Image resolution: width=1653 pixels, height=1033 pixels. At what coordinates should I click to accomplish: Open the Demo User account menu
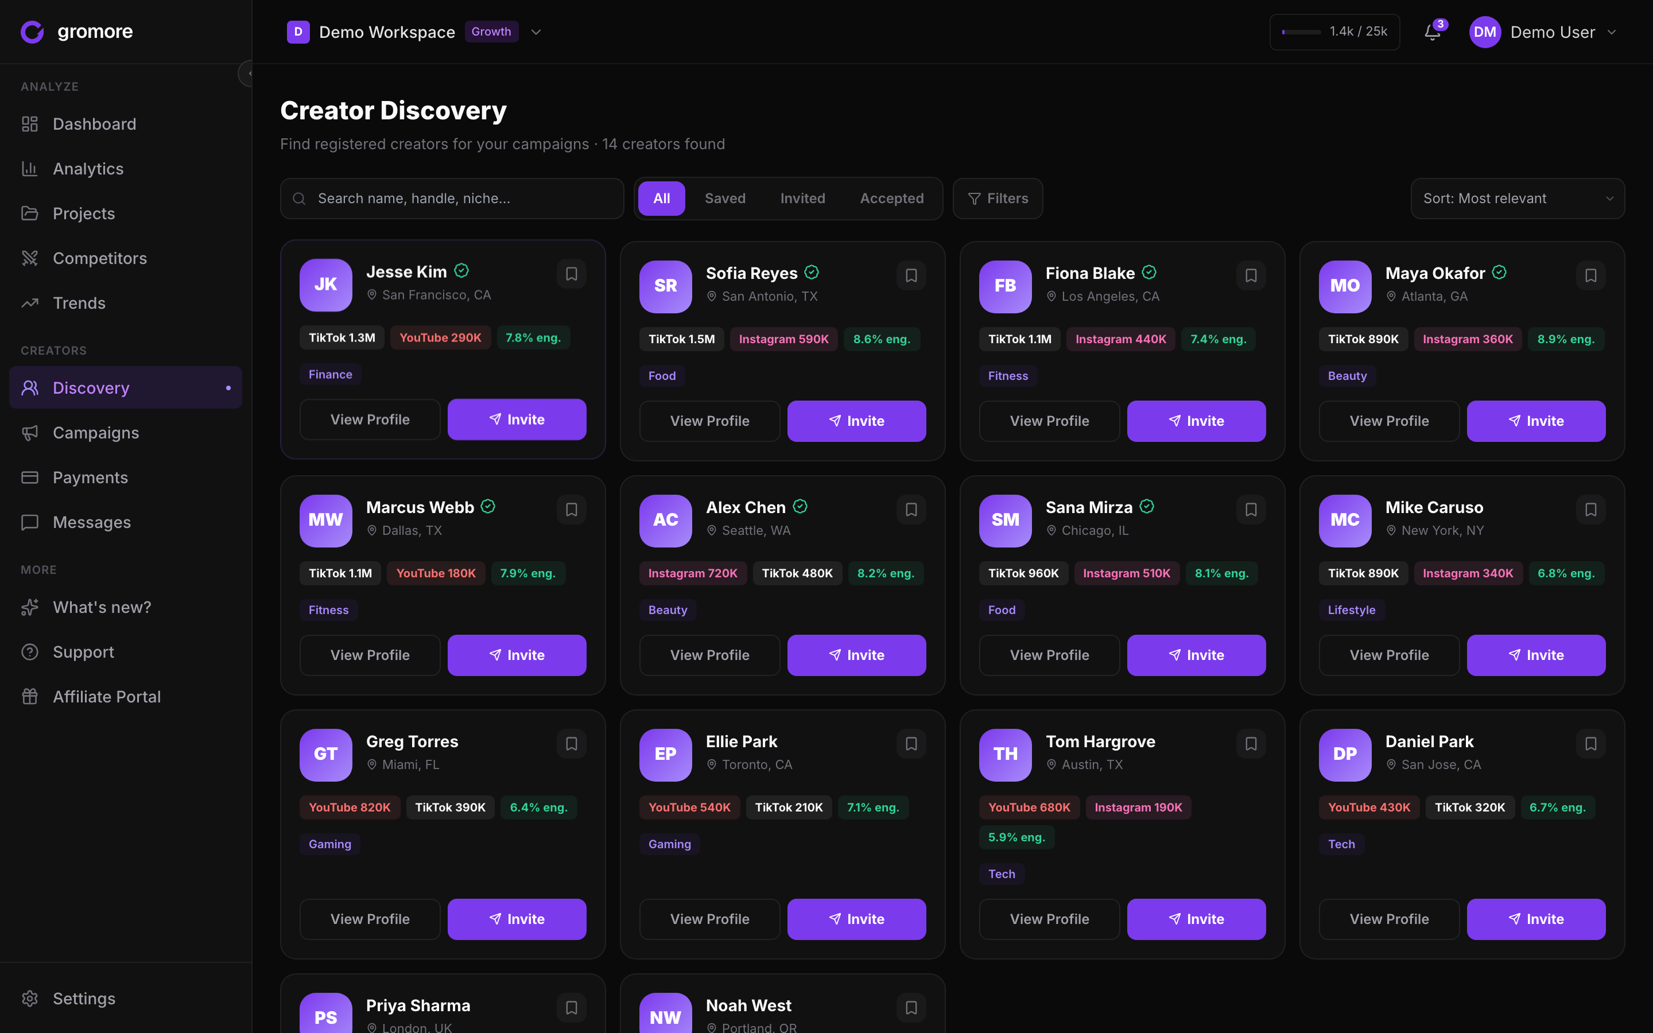[x=1544, y=32]
